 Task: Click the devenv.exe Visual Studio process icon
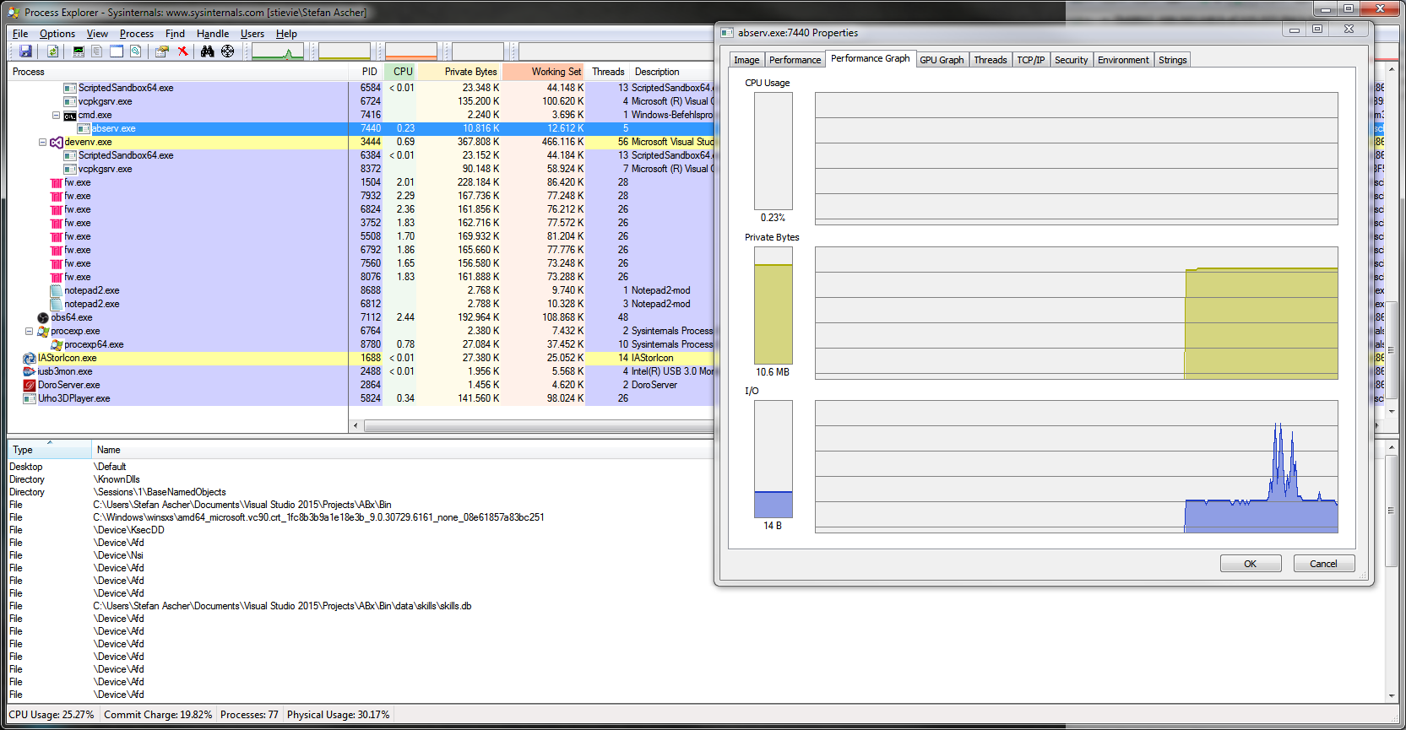tap(57, 142)
